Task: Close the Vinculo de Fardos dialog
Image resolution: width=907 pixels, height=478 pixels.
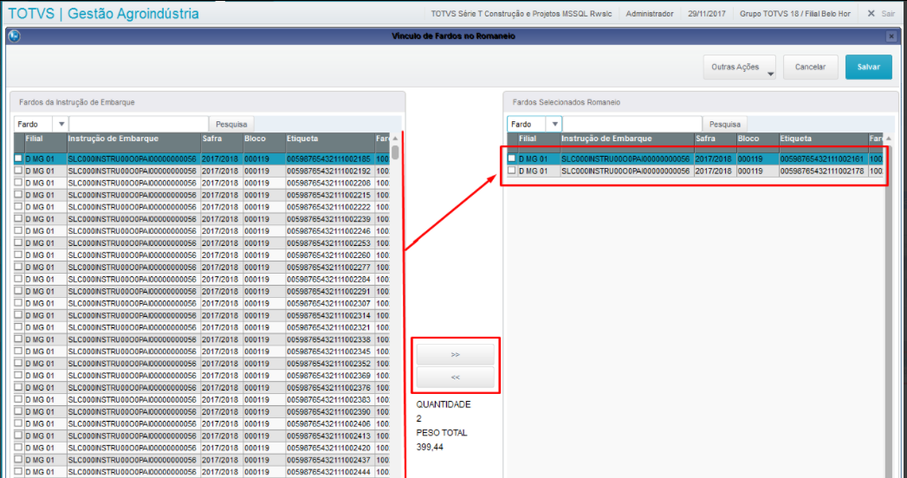Action: pos(891,36)
